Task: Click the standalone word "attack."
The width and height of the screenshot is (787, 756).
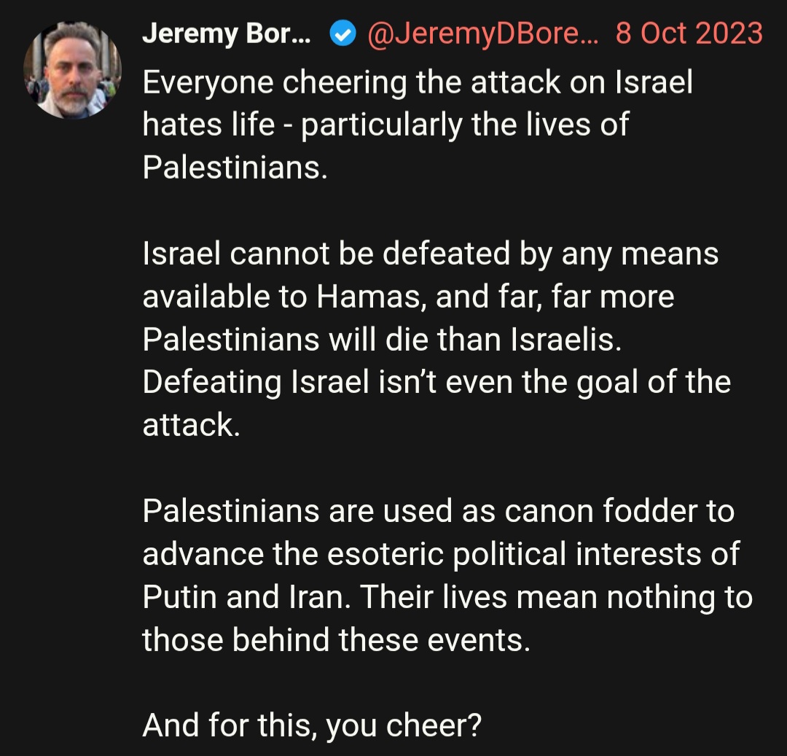Action: (191, 425)
